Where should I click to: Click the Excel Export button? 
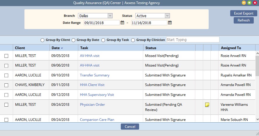(244, 13)
